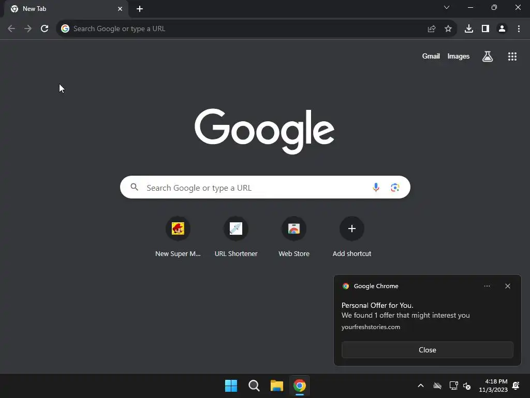Select the New Tab tab
530x398 pixels.
(66, 9)
